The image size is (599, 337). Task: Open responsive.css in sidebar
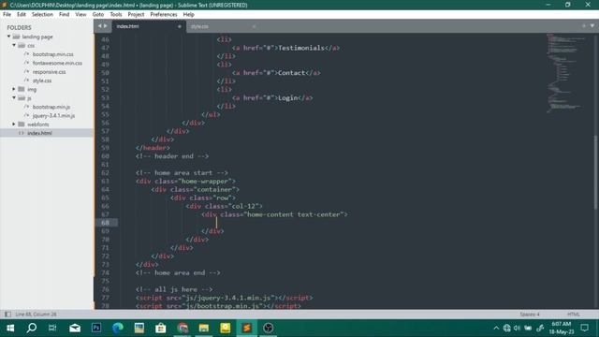[x=49, y=72]
